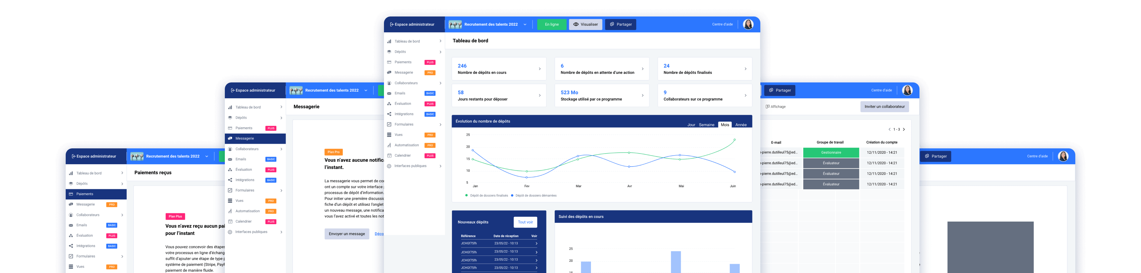Select the Intégrations share icon
This screenshot has width=1141, height=273.
click(x=389, y=114)
